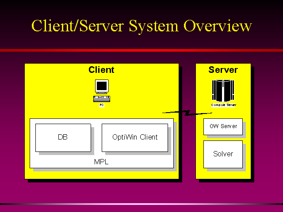Select the red horizontal divider line
Image resolution: width=283 pixels, height=212 pixels.
(x=141, y=51)
